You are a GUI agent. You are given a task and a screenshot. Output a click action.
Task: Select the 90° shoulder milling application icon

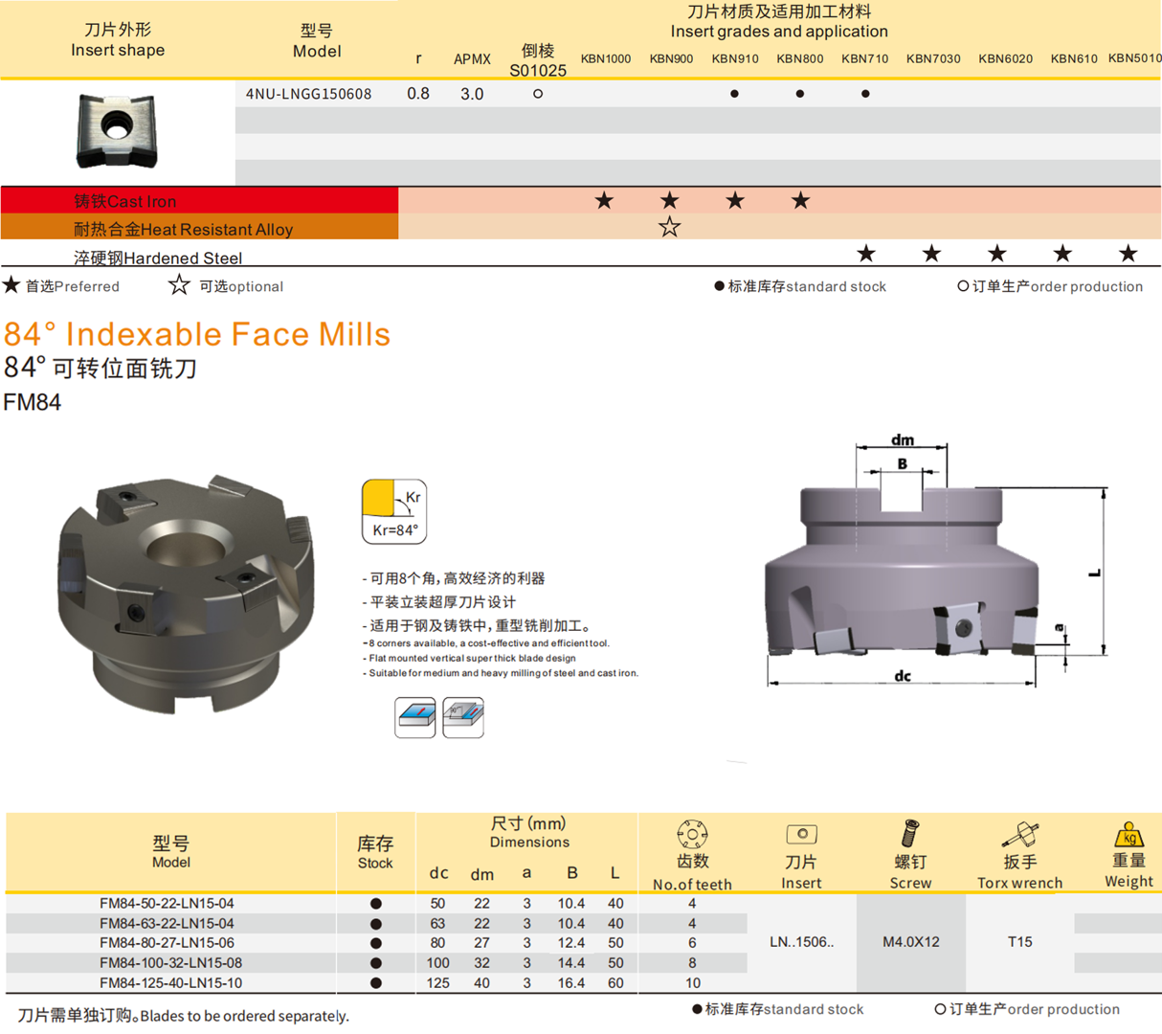click(x=463, y=717)
